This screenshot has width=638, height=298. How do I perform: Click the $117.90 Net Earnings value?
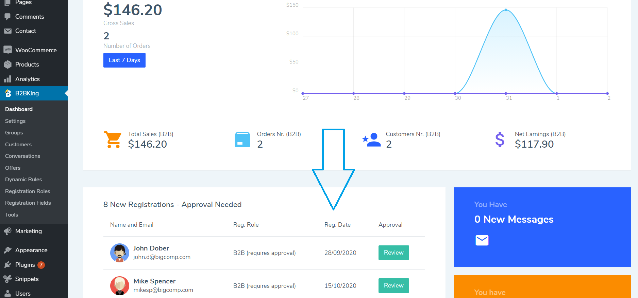534,144
